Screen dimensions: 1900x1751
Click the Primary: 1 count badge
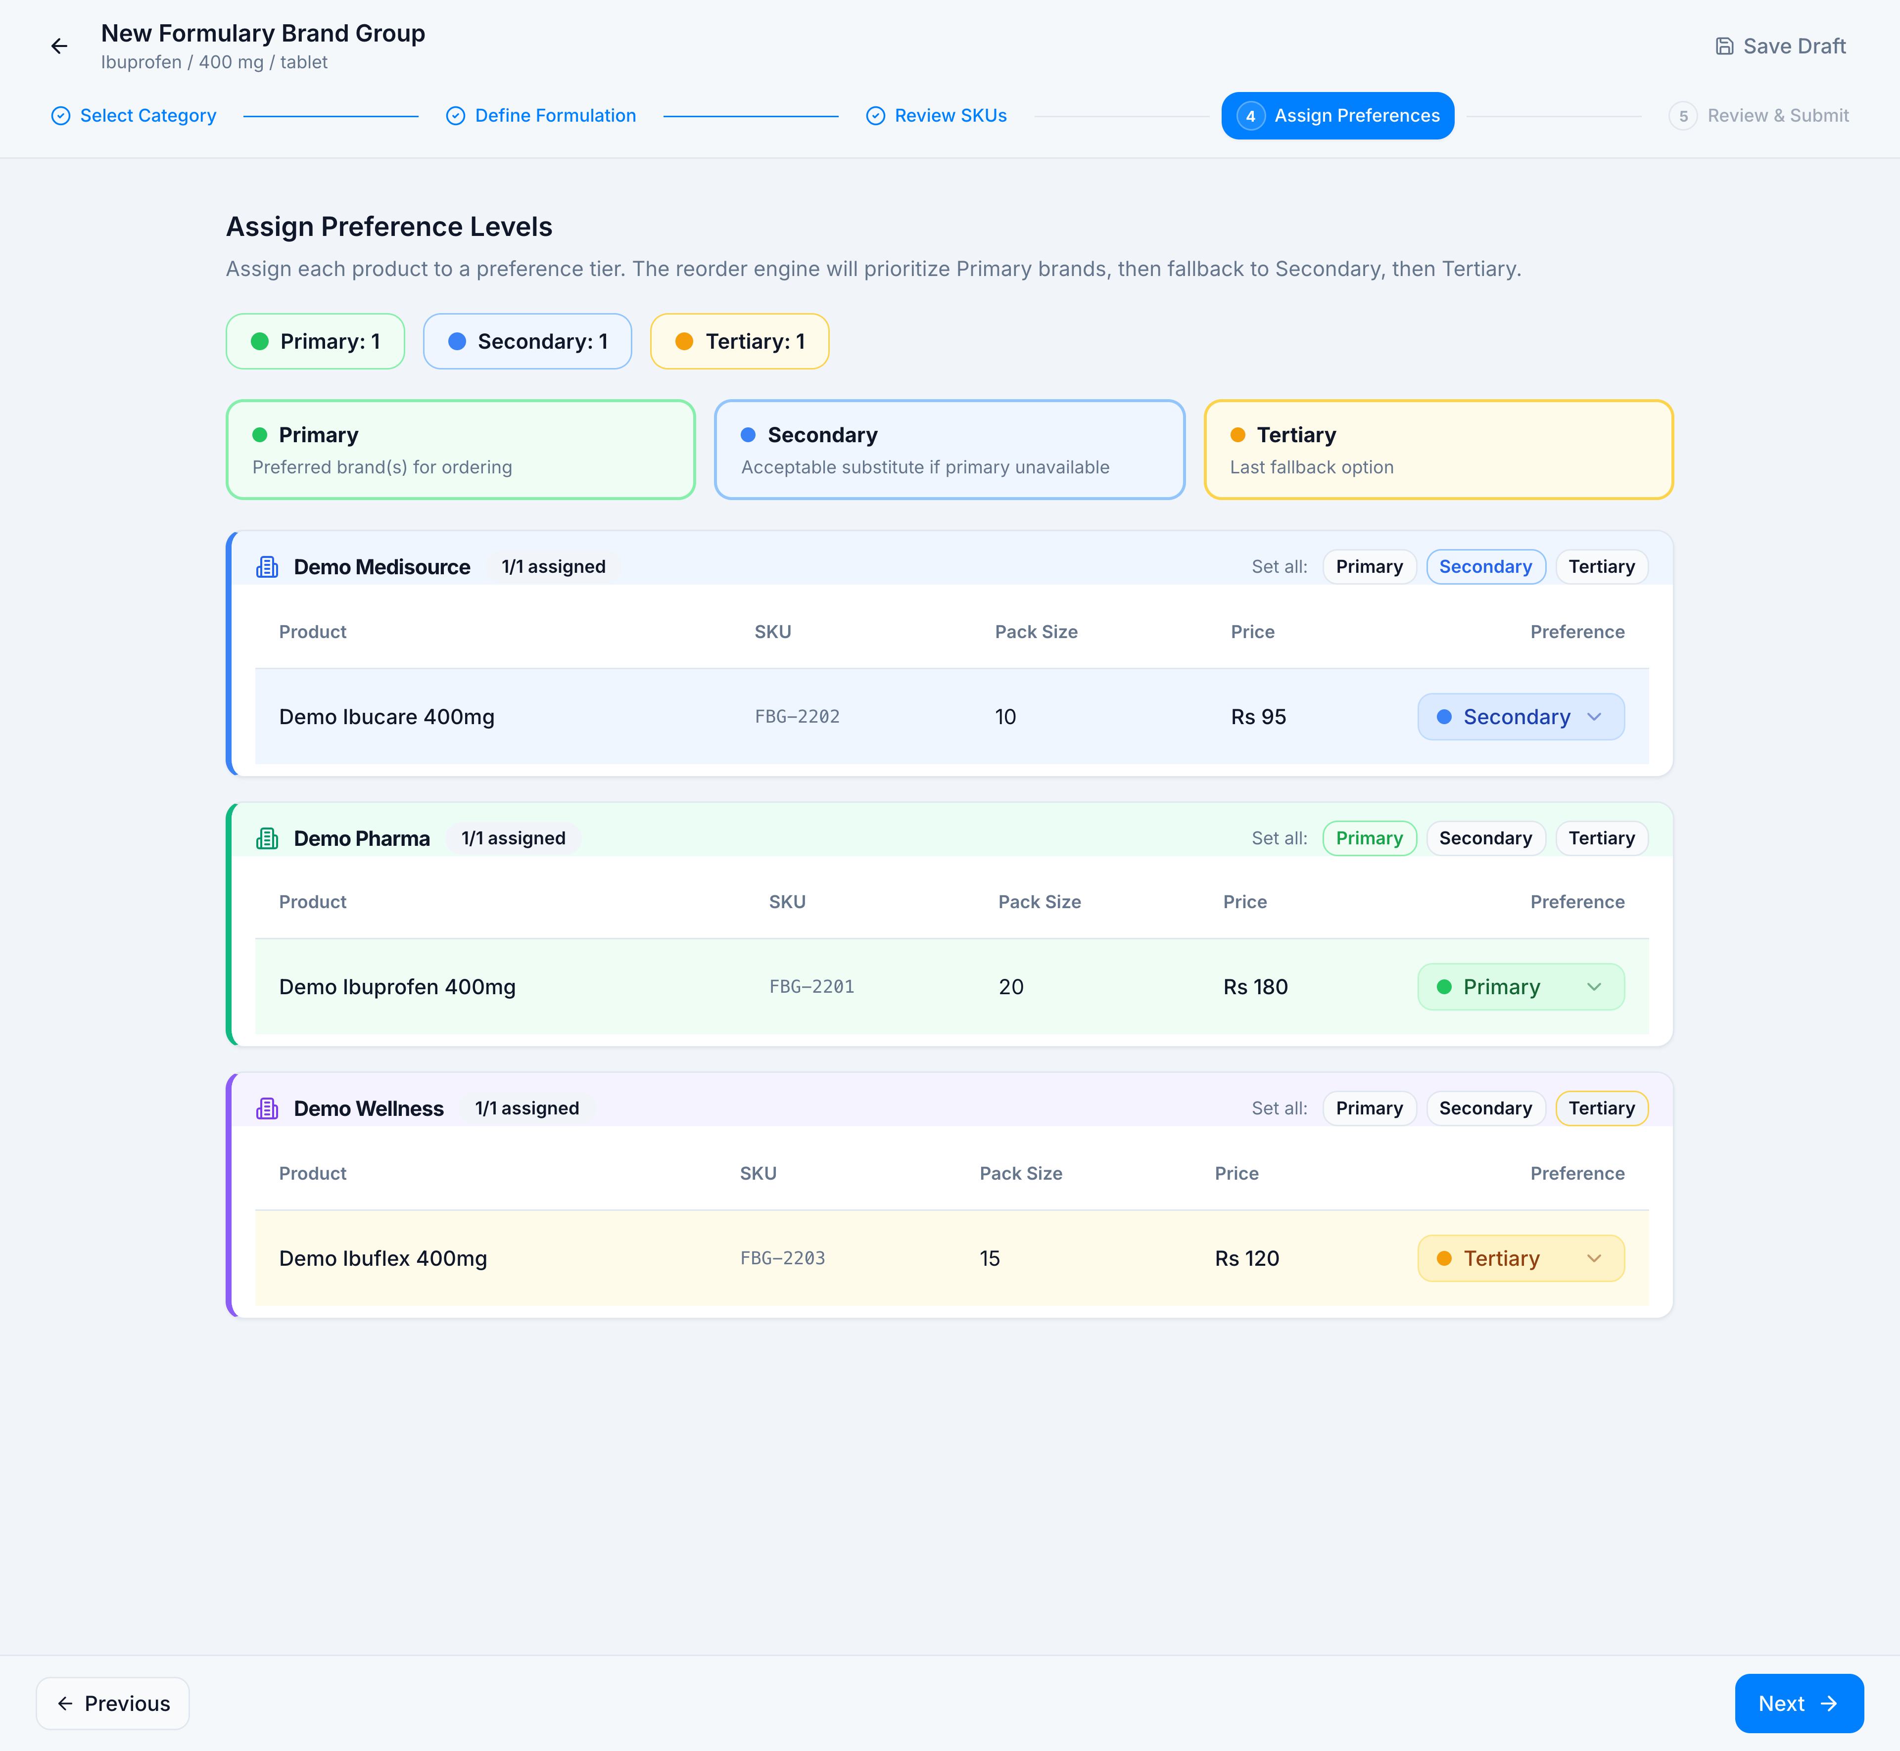316,341
